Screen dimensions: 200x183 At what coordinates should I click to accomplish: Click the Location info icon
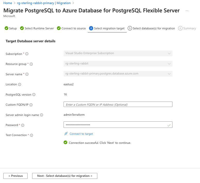click(20, 84)
